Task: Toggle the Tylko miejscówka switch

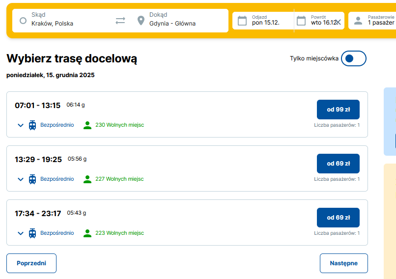Action: coord(353,58)
